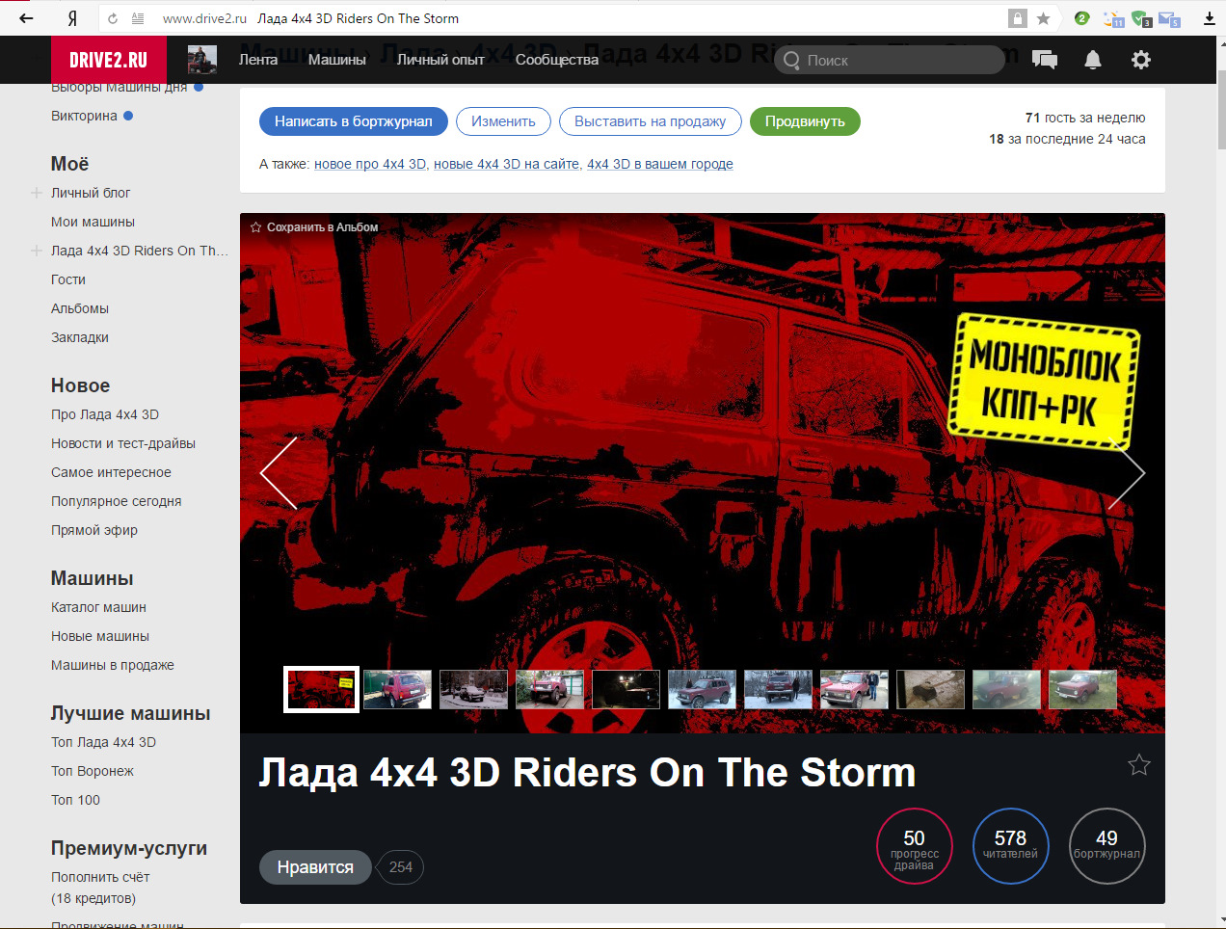Open Топ Воронеж link
This screenshot has height=929, width=1226.
pos(93,771)
